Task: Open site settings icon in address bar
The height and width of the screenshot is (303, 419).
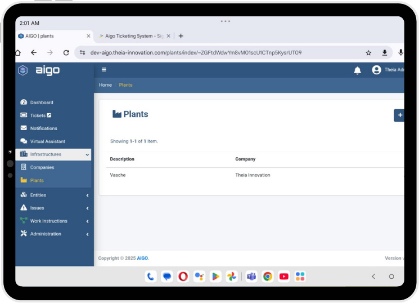Action: tap(82, 53)
